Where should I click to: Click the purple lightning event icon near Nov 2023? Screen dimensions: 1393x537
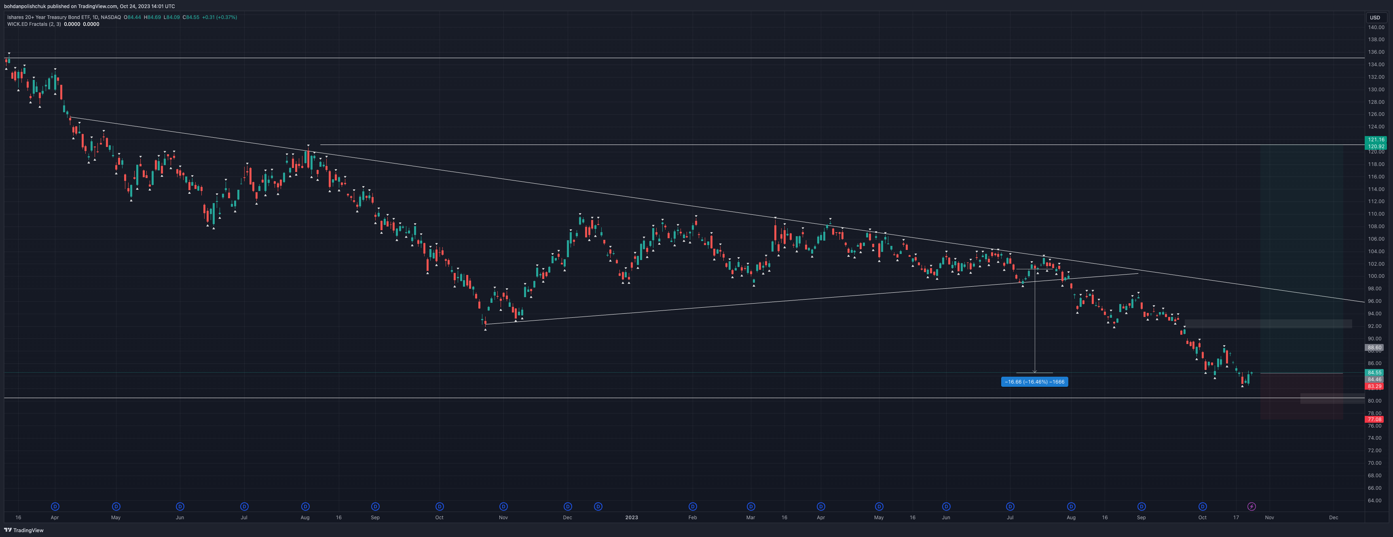point(1251,506)
